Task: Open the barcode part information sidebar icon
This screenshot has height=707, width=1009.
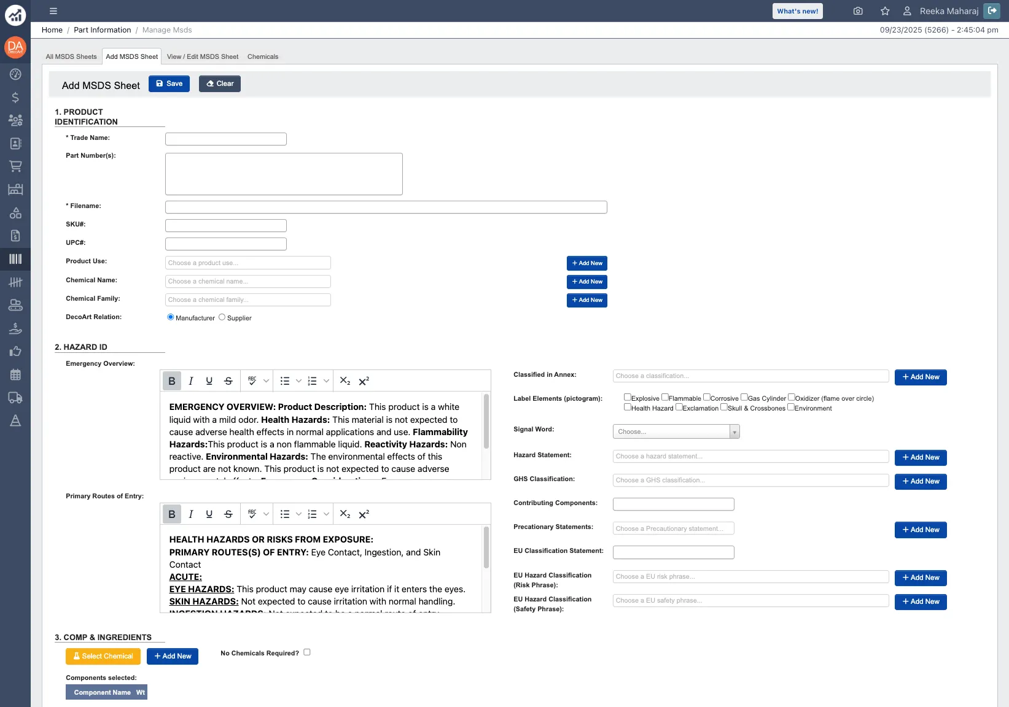Action: click(x=15, y=259)
